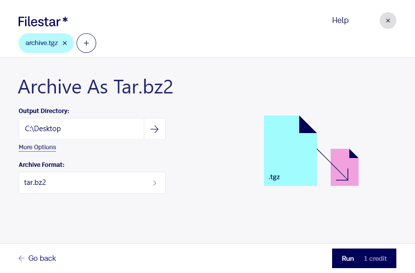Open the tar.bz2 format chevron
Screen dimensions: 415x273
(x=155, y=182)
